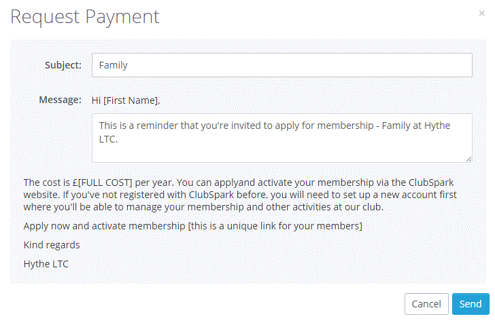Close the Request Payment dialog with X

tap(482, 13)
